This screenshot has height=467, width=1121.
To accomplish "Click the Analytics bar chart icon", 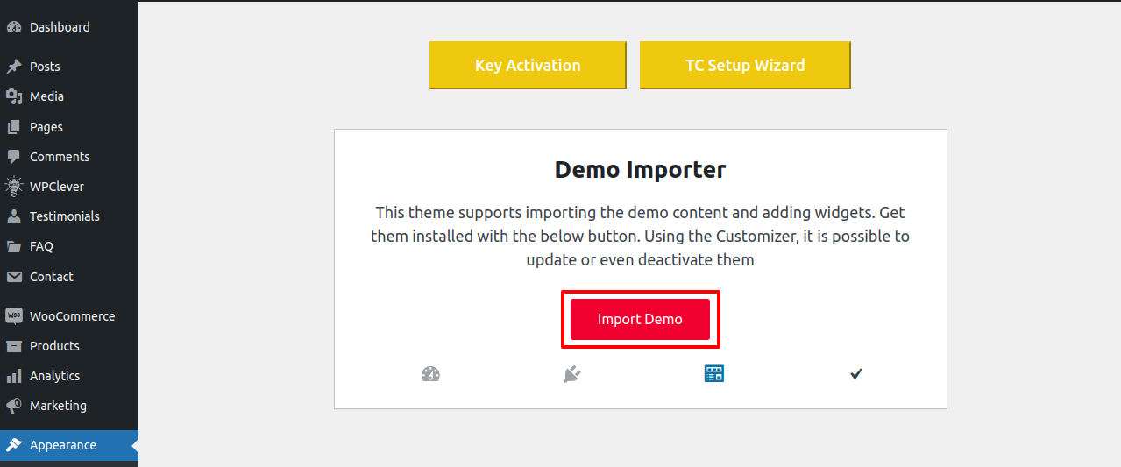I will [x=14, y=376].
